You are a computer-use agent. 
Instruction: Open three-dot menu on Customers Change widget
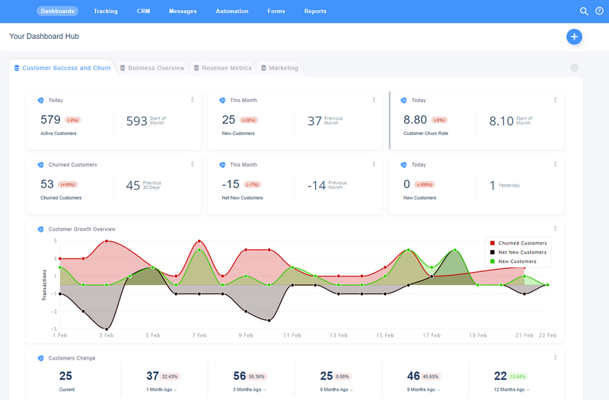point(556,357)
